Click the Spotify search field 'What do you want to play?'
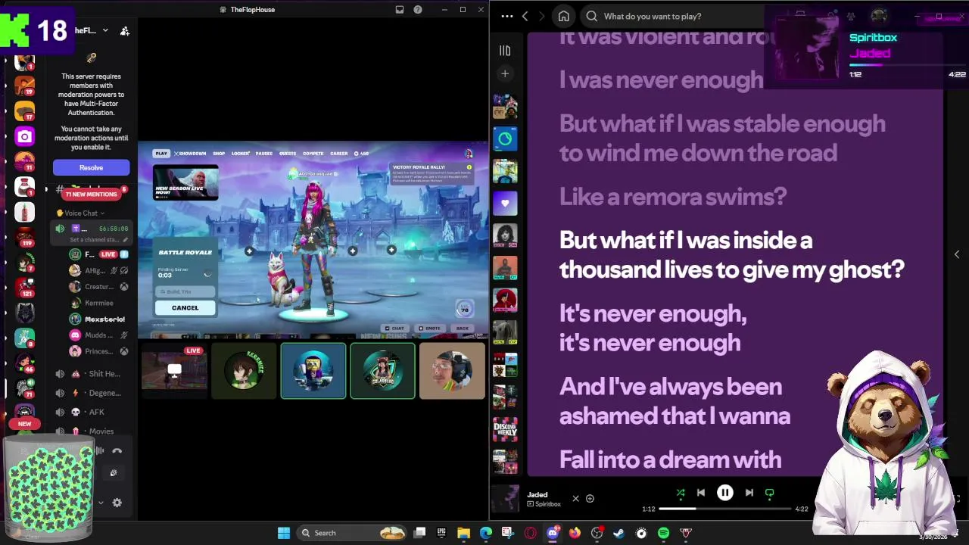This screenshot has width=969, height=545. pos(674,16)
